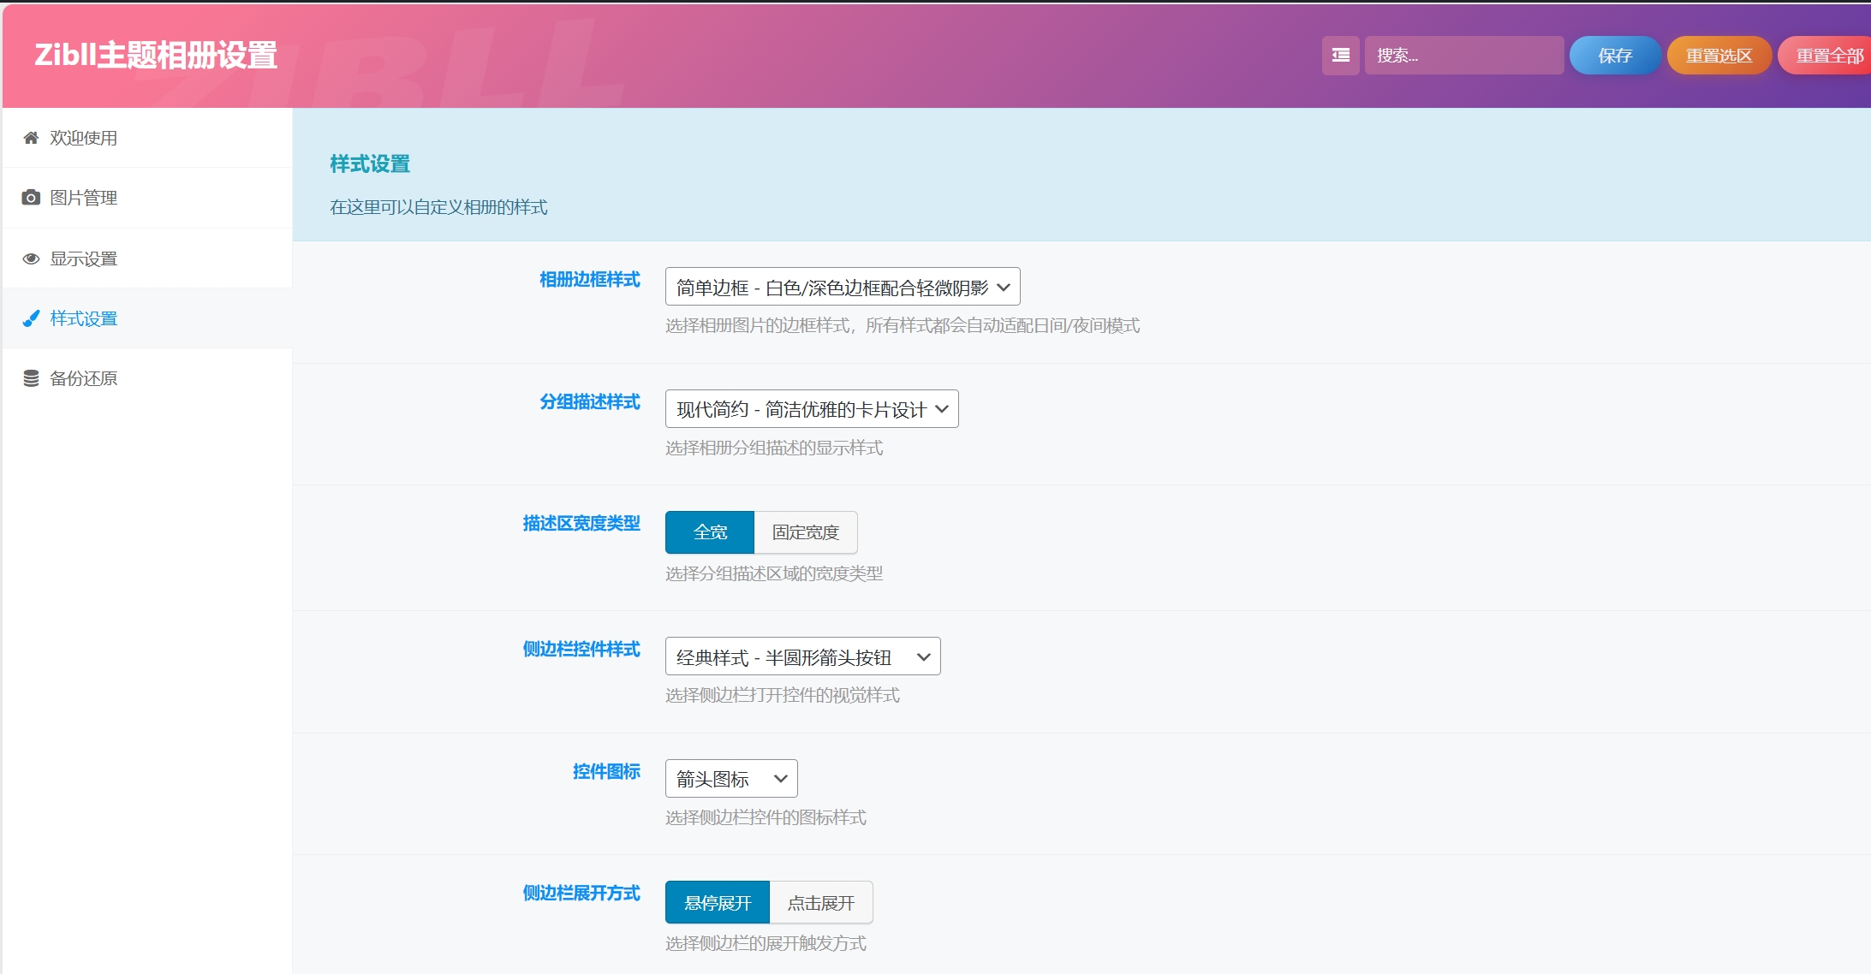
Task: Click the database icon for 备份还原
Action: coord(31,377)
